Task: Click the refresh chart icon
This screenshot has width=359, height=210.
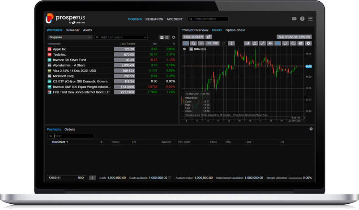Action: pyautogui.click(x=224, y=44)
